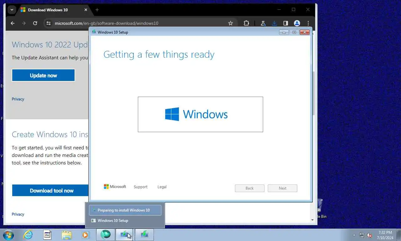Open the script file taskbar icon
Image resolution: width=401 pixels, height=241 pixels.
pos(47,235)
